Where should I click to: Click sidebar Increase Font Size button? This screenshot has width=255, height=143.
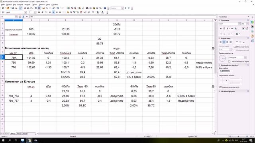tap(243, 29)
